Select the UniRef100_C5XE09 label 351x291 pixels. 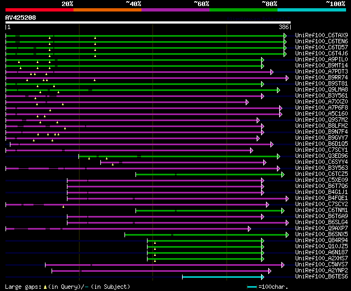tap(321, 180)
